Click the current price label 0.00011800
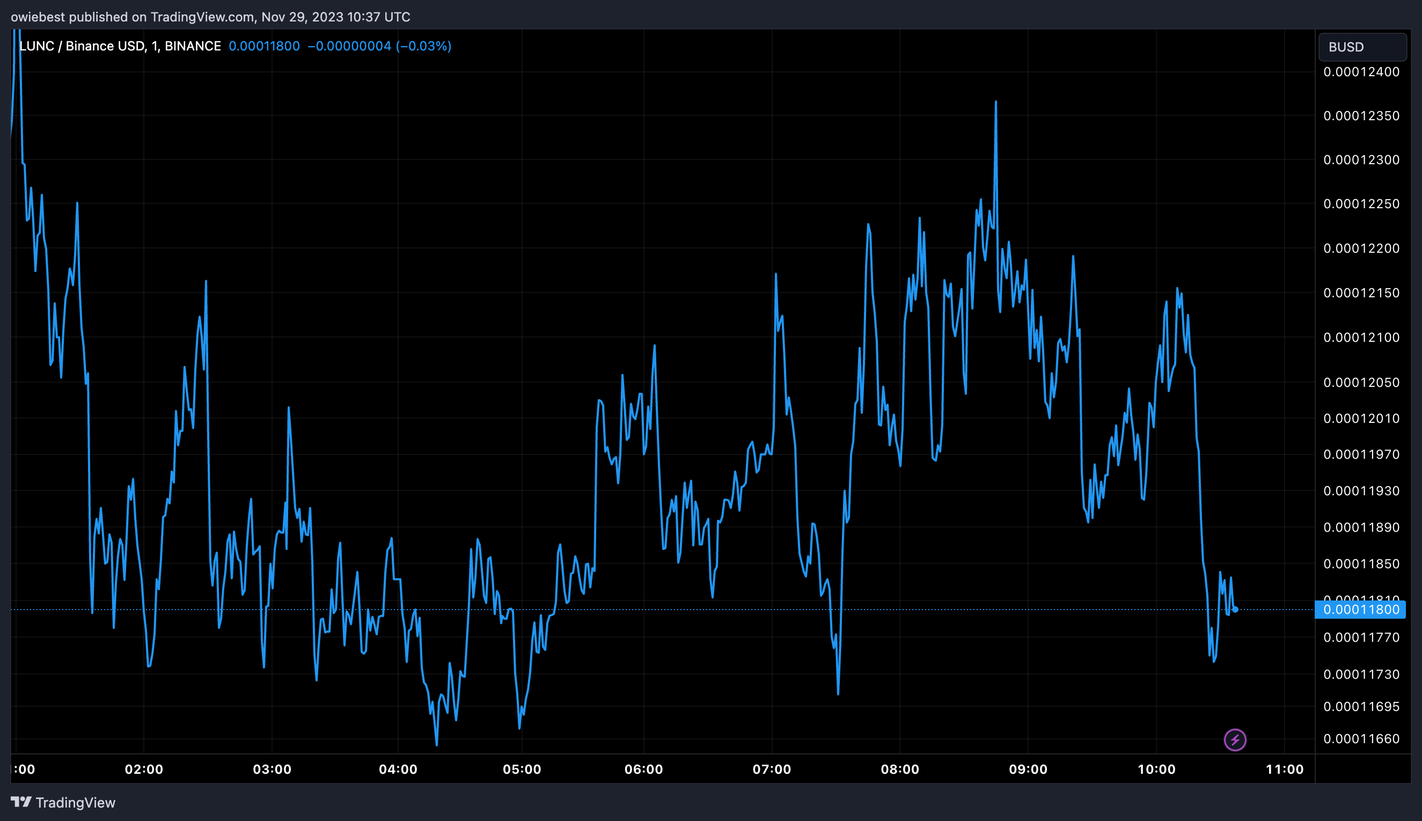The height and width of the screenshot is (821, 1422). point(1360,610)
